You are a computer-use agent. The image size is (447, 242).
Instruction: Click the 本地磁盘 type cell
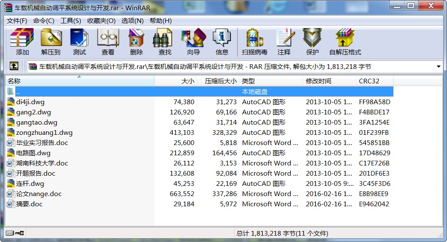pyautogui.click(x=255, y=92)
